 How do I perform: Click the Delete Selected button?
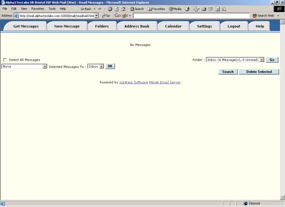coord(259,72)
